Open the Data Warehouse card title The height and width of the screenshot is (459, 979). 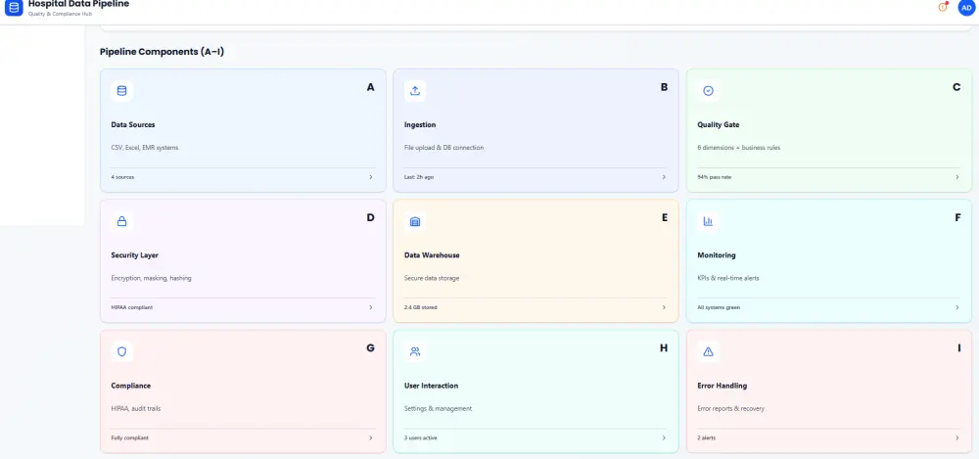pyautogui.click(x=432, y=255)
